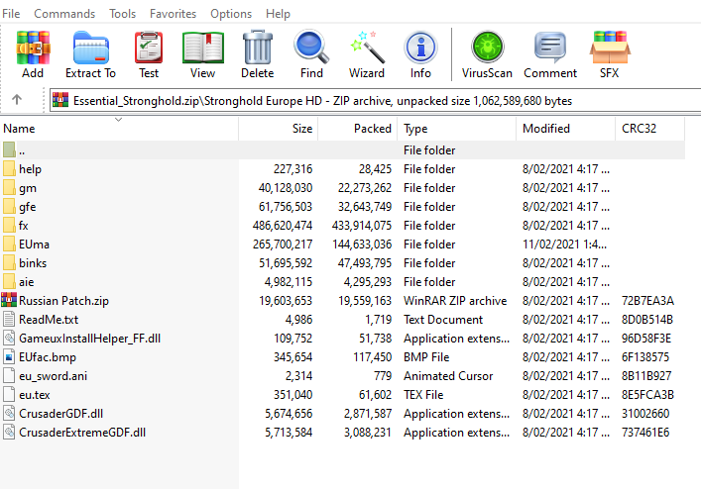
Task: Click CRC32 value 737461E6
Action: [645, 433]
